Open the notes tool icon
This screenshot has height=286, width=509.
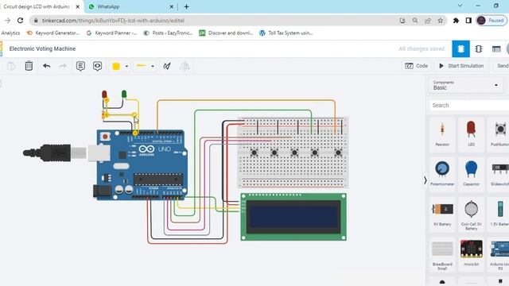coord(80,66)
